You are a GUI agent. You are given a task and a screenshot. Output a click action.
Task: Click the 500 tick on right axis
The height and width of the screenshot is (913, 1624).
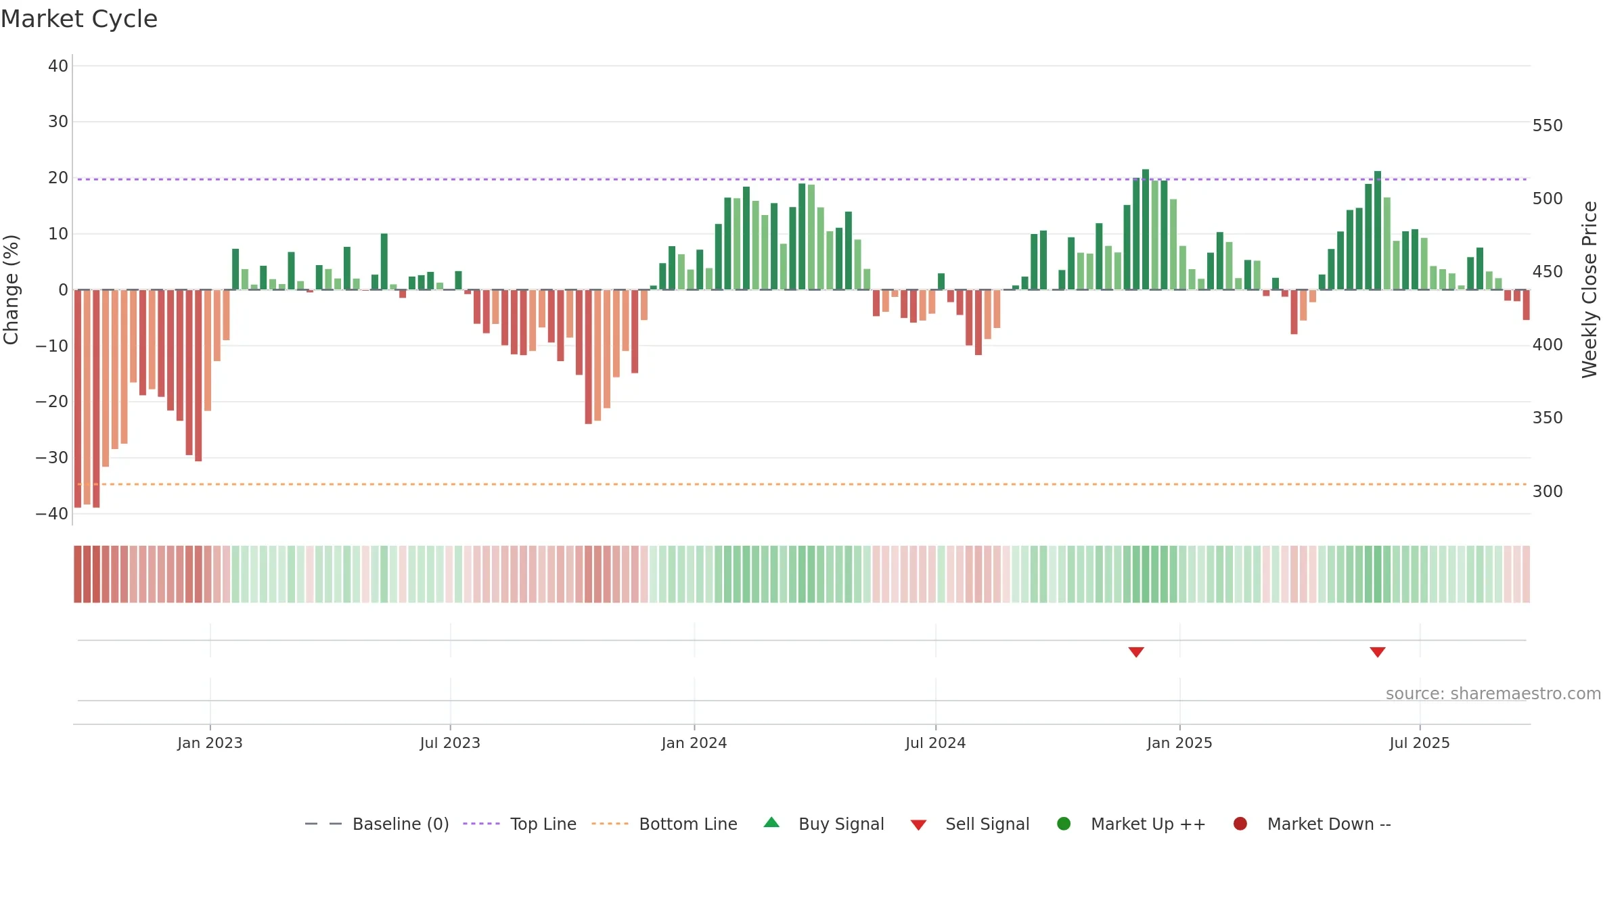pyautogui.click(x=1548, y=199)
